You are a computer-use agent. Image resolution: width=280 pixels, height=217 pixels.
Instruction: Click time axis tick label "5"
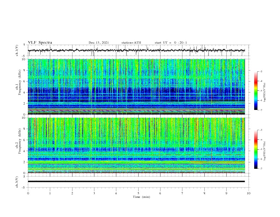click(x=138, y=193)
